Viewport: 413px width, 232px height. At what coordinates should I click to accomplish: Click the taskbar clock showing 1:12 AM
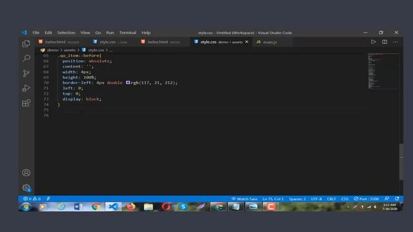(x=390, y=207)
